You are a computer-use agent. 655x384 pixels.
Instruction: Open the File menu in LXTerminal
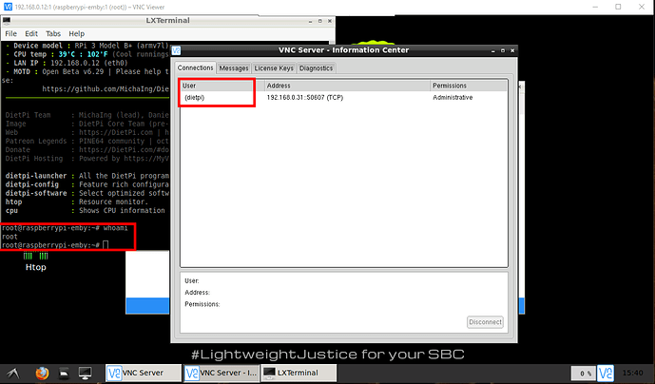point(10,34)
